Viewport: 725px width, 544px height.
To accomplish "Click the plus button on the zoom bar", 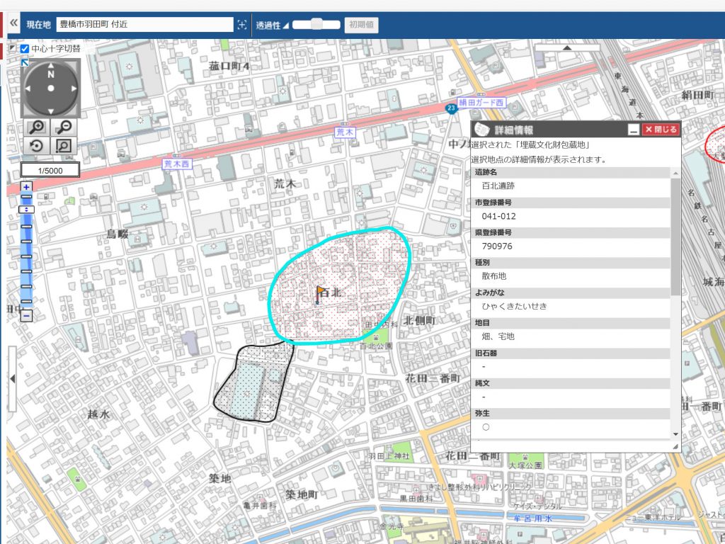I will 26,187.
